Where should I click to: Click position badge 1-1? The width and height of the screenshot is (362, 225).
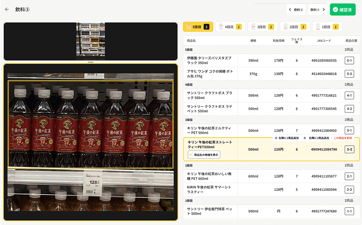point(349,211)
